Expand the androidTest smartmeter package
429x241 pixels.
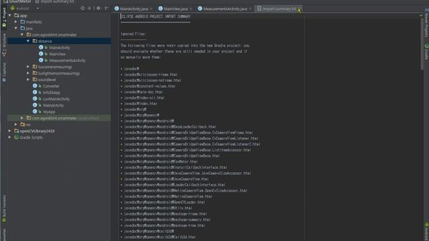(x=22, y=118)
